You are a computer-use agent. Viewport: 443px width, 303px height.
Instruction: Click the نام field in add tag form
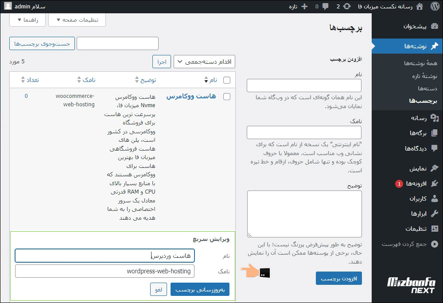(x=304, y=85)
